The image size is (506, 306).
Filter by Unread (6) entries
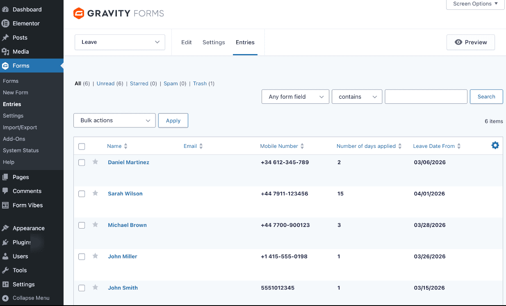(x=110, y=84)
